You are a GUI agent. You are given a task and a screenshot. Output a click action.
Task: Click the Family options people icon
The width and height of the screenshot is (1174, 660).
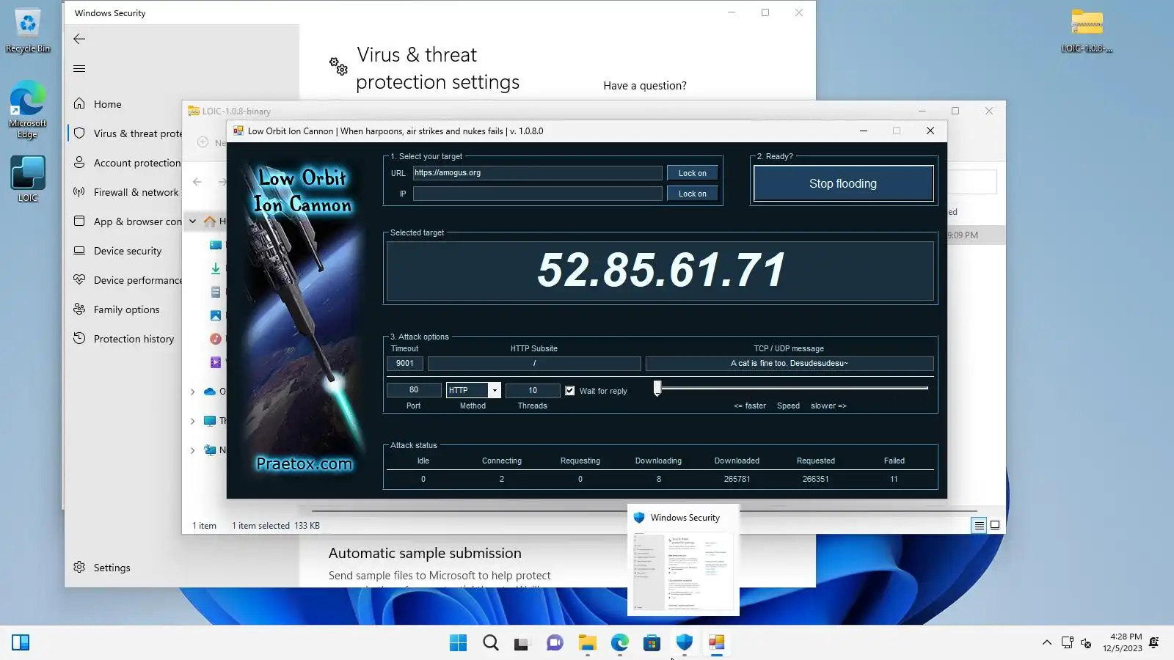point(79,309)
